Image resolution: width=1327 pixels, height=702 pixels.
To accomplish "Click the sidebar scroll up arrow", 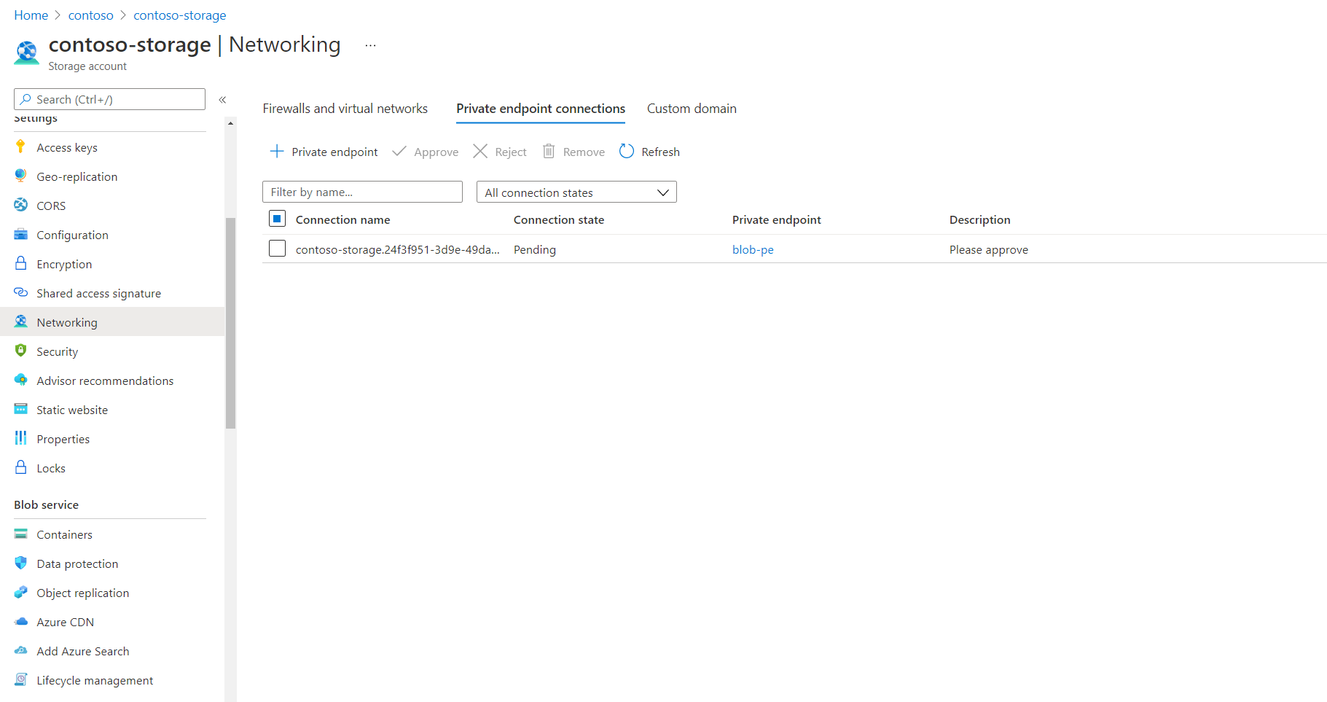I will pos(230,123).
